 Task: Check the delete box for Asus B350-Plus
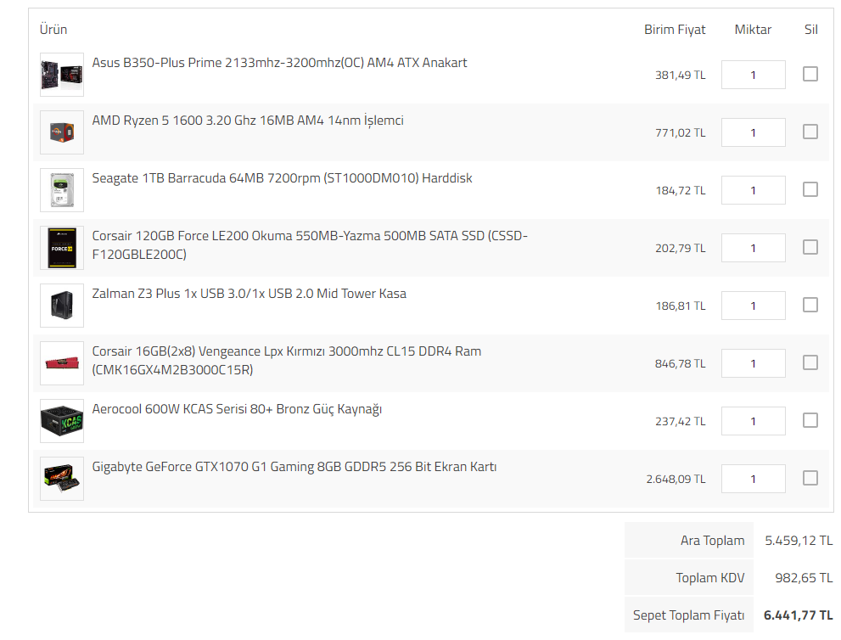pos(810,74)
